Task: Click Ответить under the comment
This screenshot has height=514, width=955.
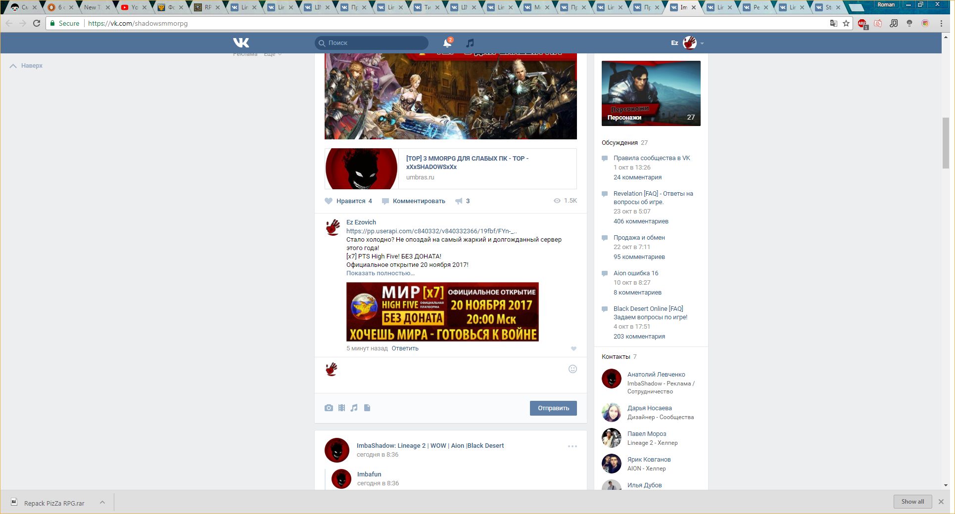Action: click(405, 348)
